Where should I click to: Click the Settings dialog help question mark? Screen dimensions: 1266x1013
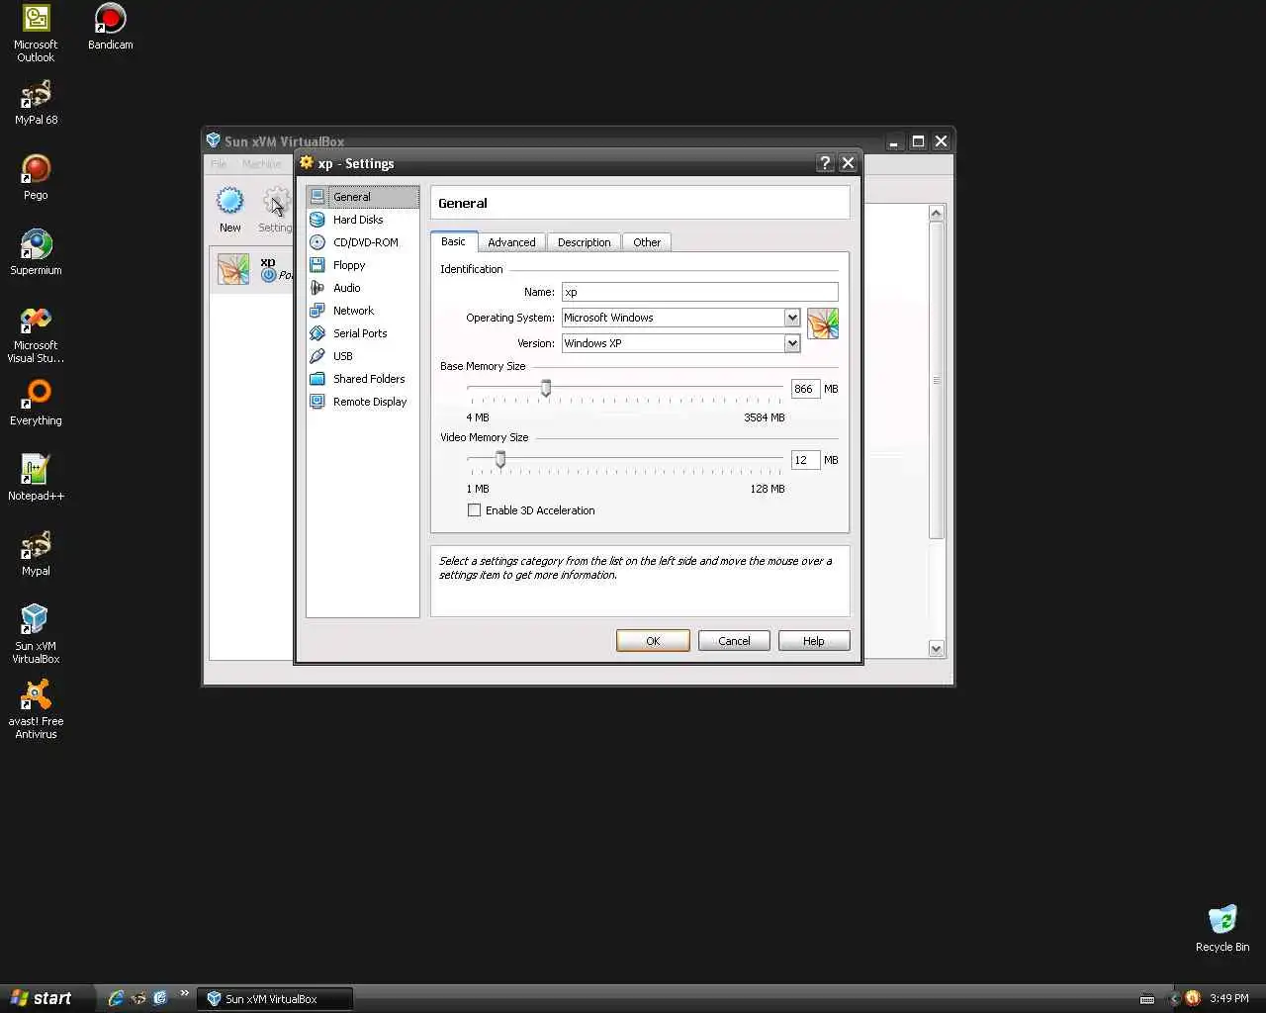click(825, 163)
